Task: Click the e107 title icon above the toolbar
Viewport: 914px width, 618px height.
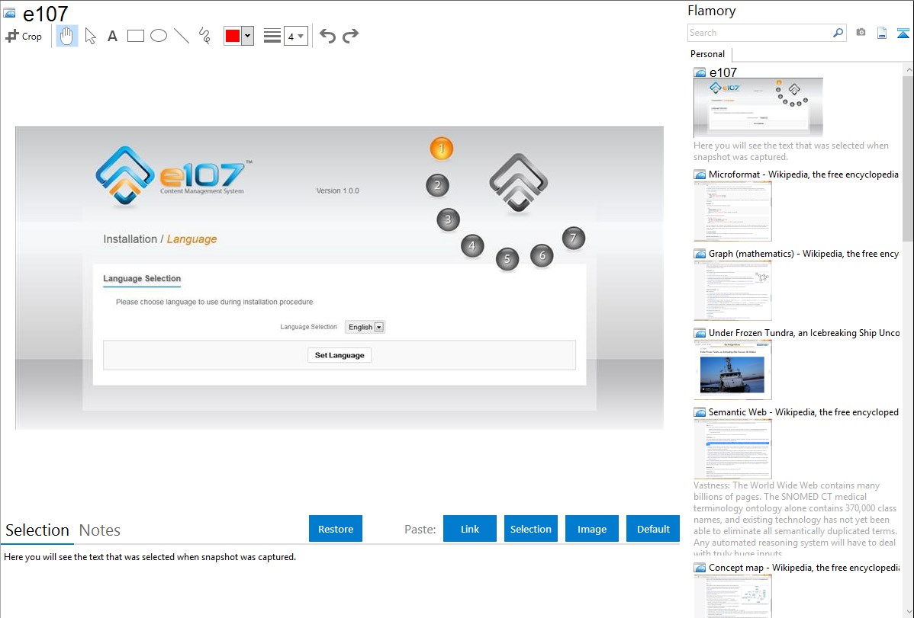Action: [x=9, y=14]
